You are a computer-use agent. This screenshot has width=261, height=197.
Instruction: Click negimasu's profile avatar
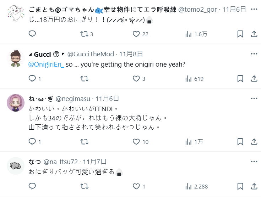point(15,103)
